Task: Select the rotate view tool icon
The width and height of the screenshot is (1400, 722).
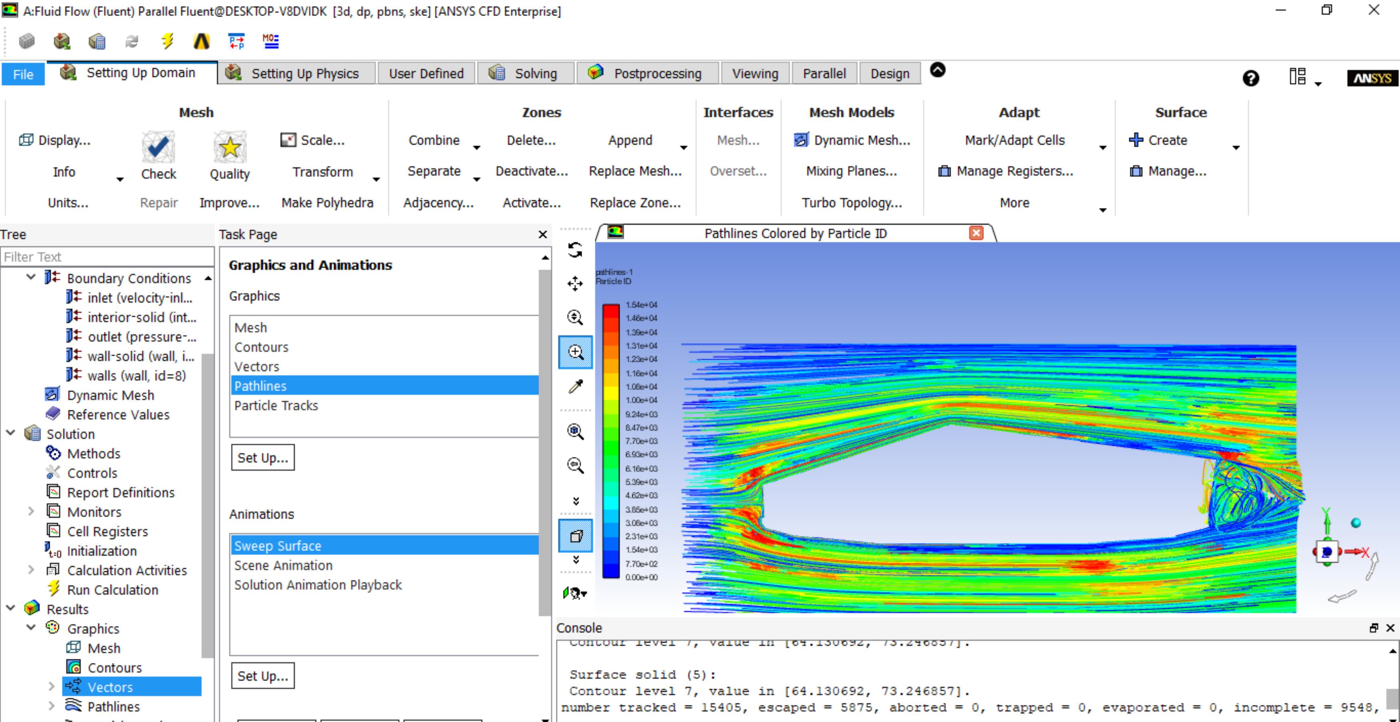Action: [x=575, y=250]
